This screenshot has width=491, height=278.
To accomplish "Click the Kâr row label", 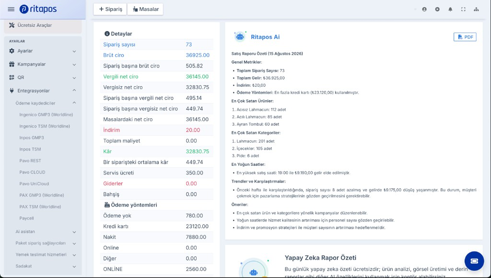I will [x=107, y=151].
